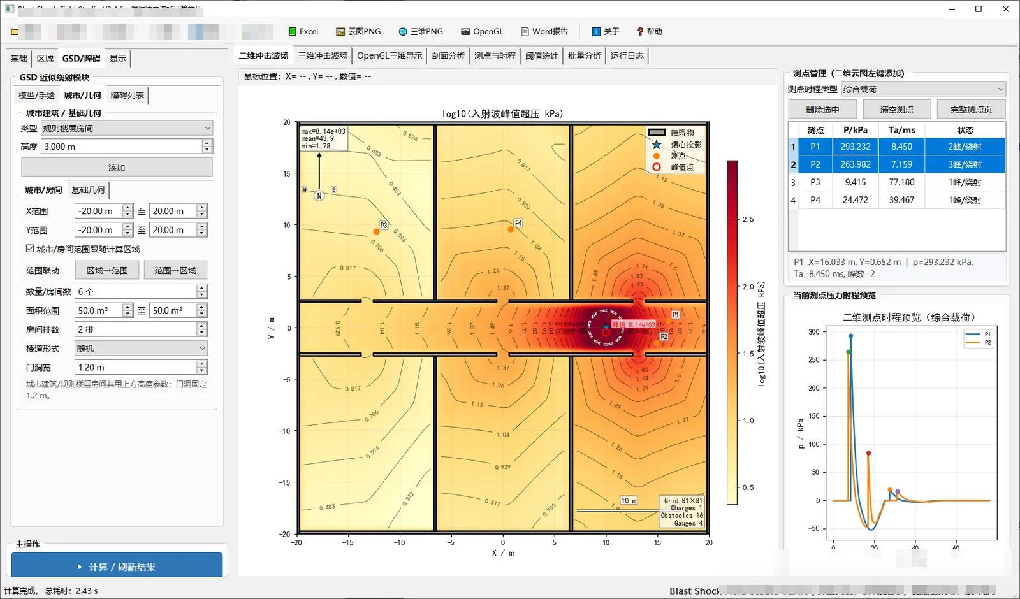Click the contour map colorbar

point(732,333)
